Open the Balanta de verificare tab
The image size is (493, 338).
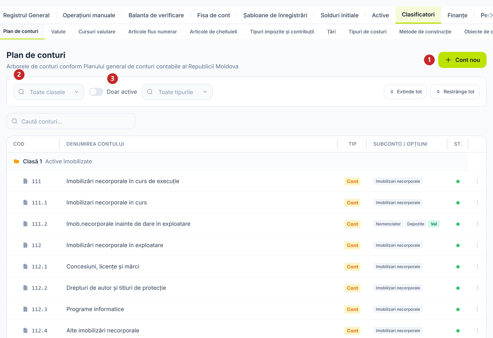tap(156, 15)
